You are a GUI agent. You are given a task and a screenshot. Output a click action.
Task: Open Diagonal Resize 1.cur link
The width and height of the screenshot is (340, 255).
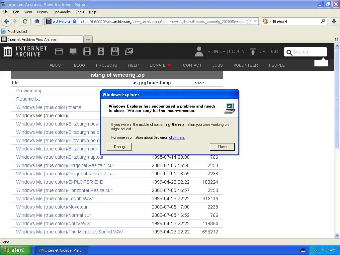pyautogui.click(x=65, y=165)
